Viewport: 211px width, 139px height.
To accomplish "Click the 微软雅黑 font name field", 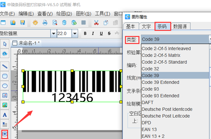I will coord(25,34).
